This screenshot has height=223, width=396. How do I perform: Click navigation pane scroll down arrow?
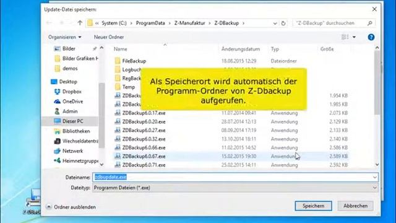pyautogui.click(x=101, y=165)
